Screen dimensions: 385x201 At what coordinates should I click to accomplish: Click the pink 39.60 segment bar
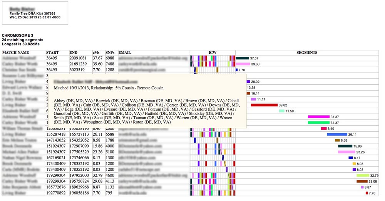pyautogui.click(x=243, y=64)
